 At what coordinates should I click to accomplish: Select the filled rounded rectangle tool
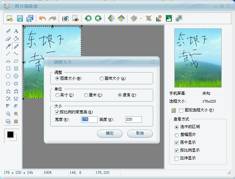tap(16, 84)
